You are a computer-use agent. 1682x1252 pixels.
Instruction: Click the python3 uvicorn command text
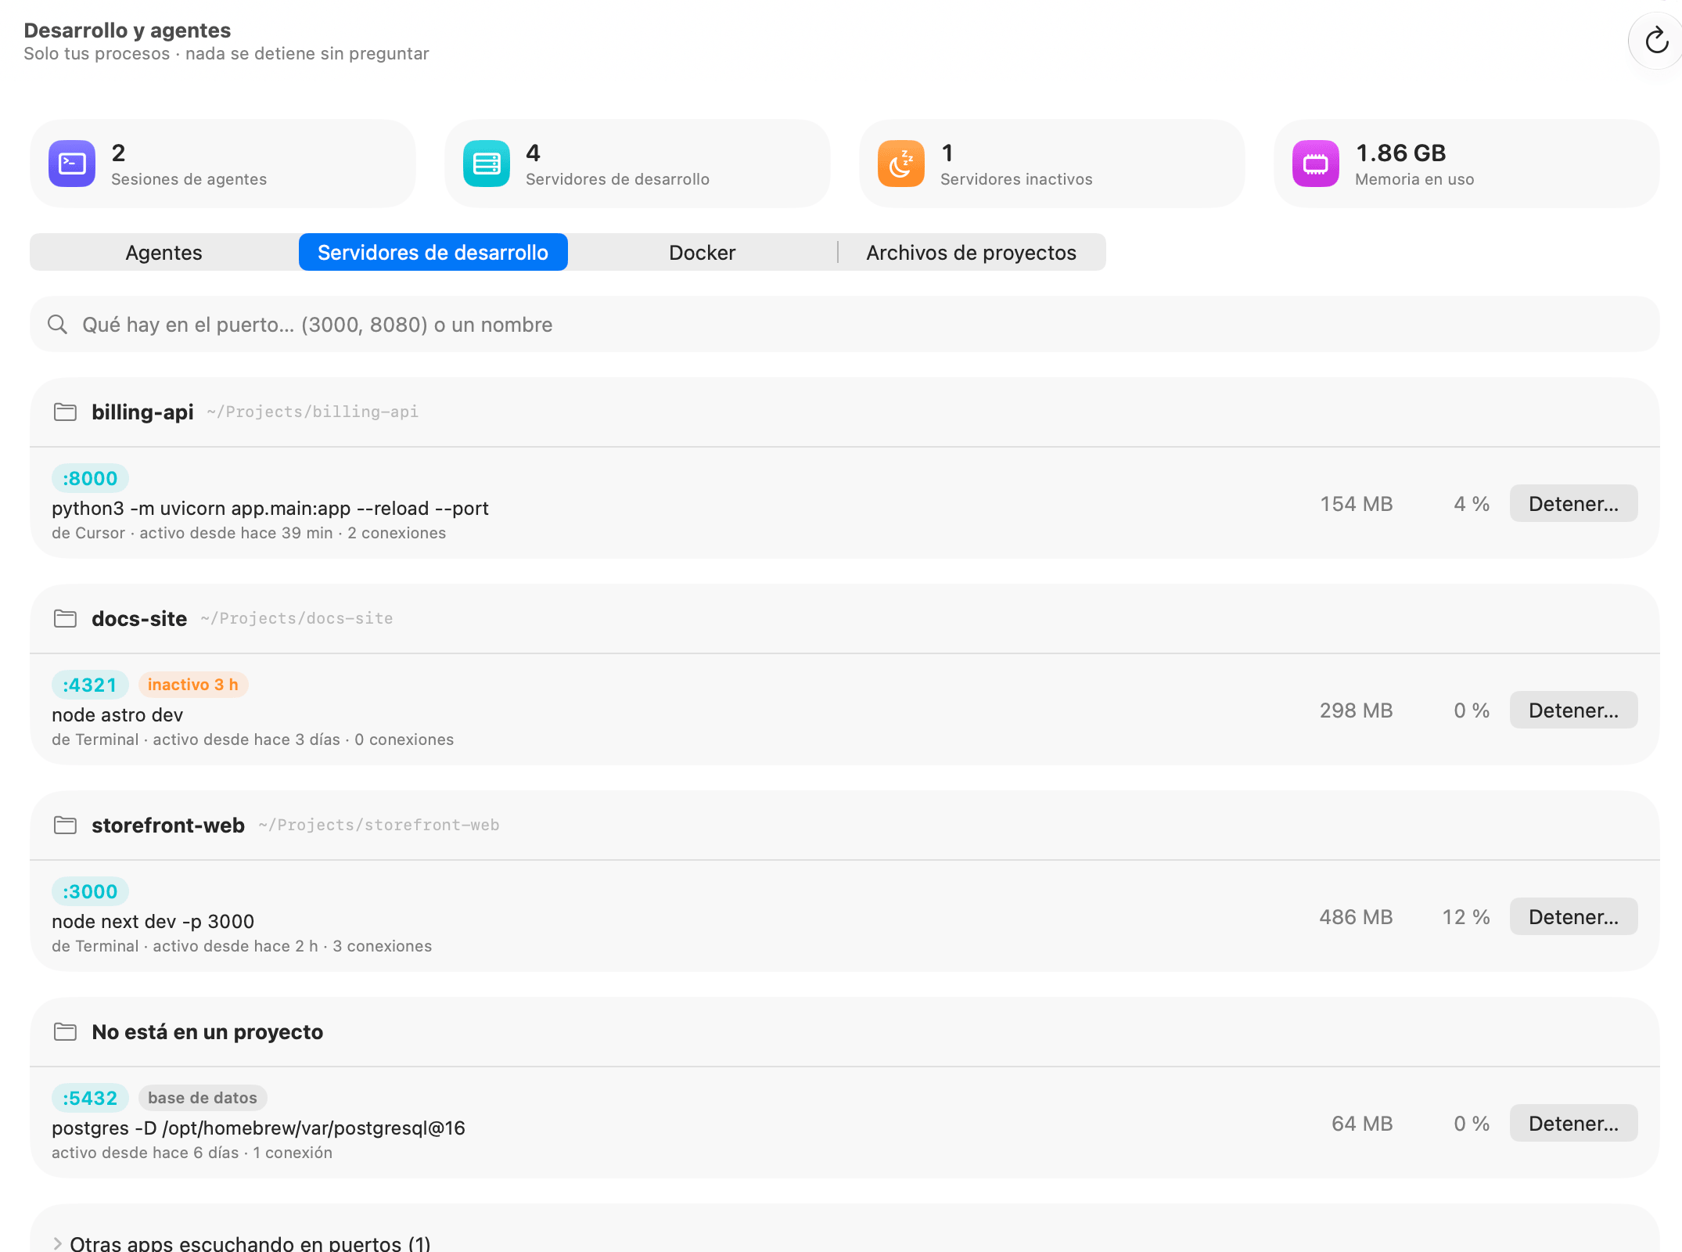click(x=270, y=508)
